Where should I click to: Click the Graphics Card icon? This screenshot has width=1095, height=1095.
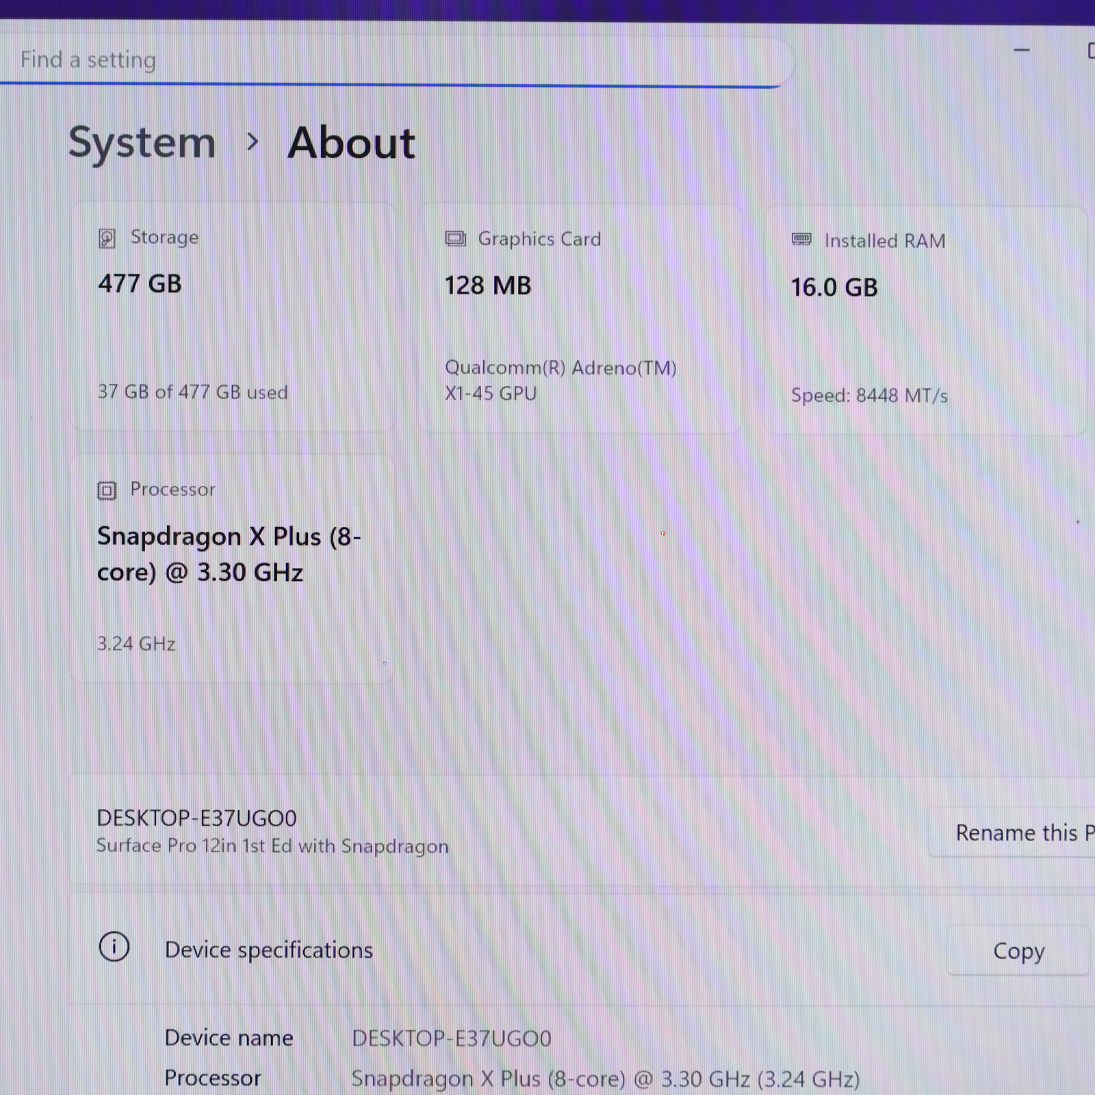(x=455, y=239)
